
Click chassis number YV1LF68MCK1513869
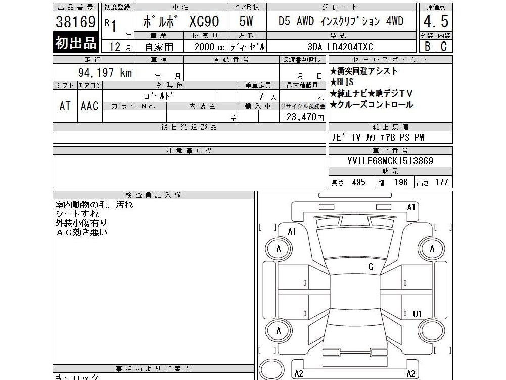pos(390,161)
